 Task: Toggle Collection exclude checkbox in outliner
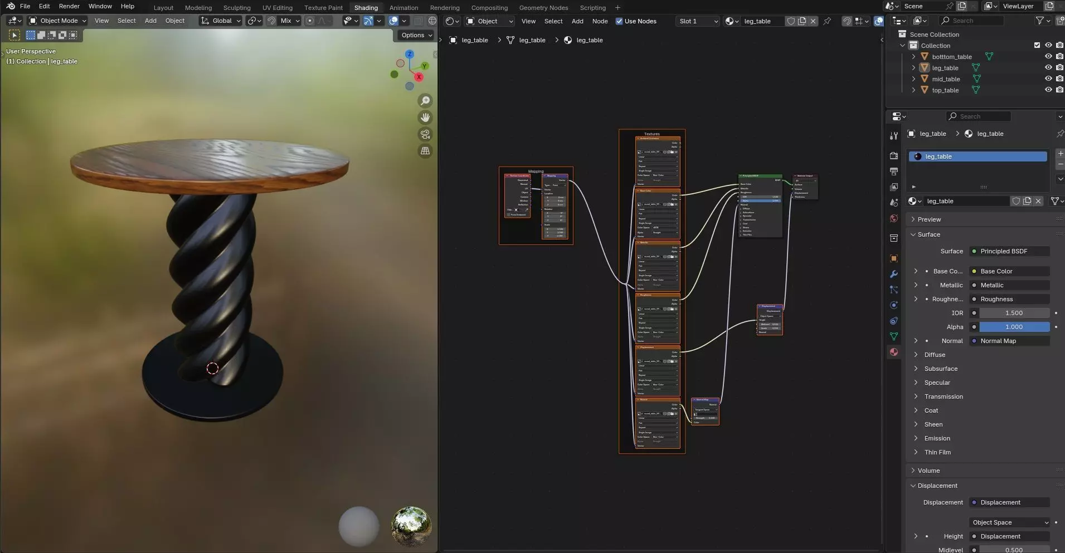(1037, 45)
